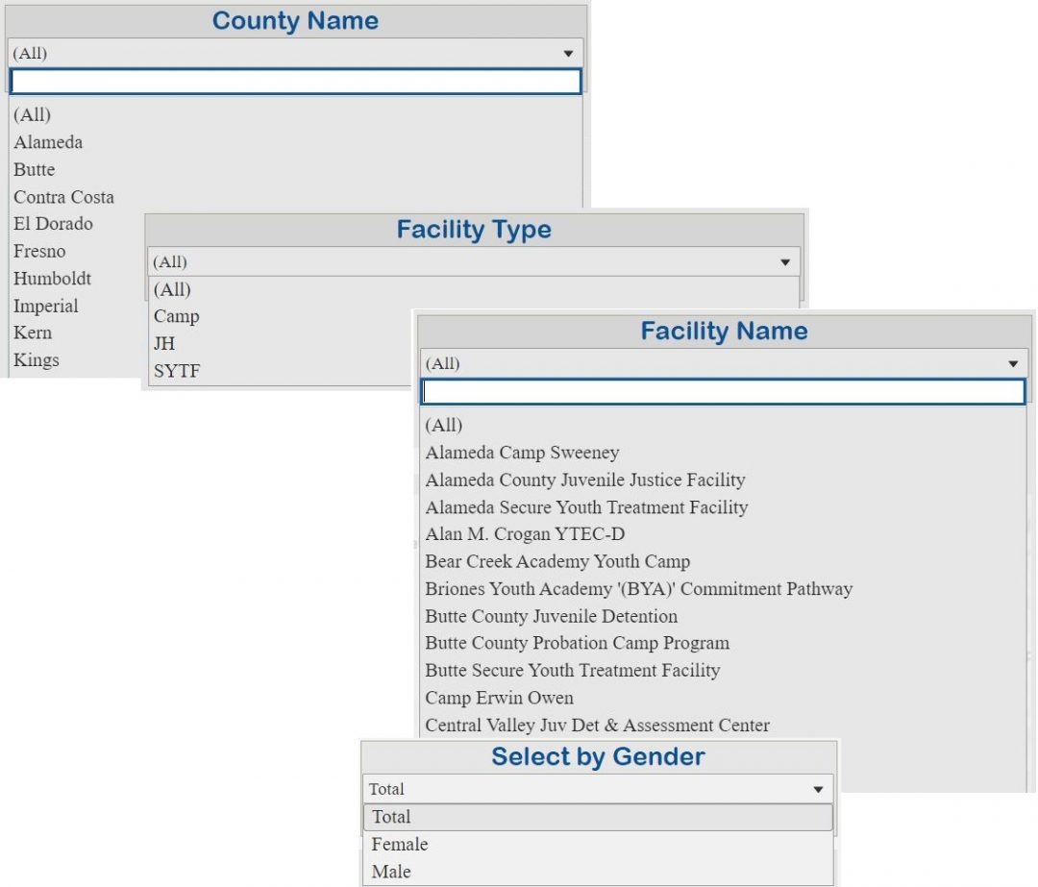Pick Contra Costa from county list
Viewport: 1038px width, 887px height.
coord(63,197)
